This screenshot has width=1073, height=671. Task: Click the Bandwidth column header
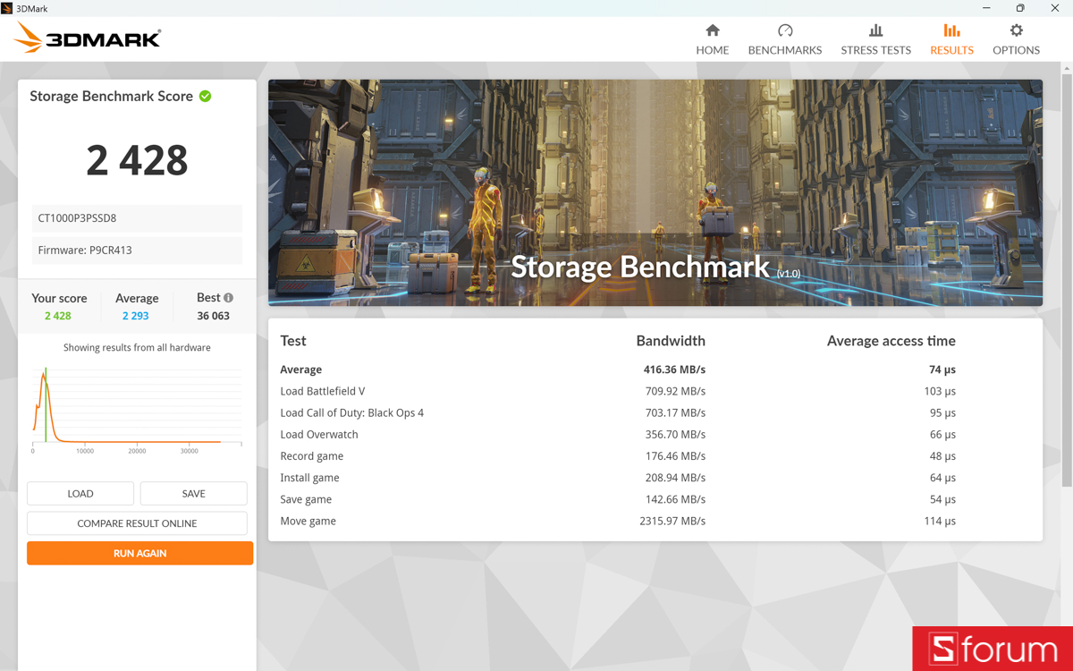pyautogui.click(x=671, y=341)
